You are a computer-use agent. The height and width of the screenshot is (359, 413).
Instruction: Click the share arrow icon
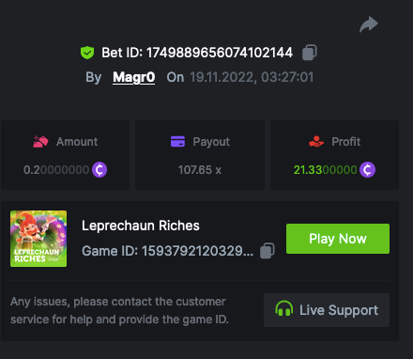click(369, 24)
